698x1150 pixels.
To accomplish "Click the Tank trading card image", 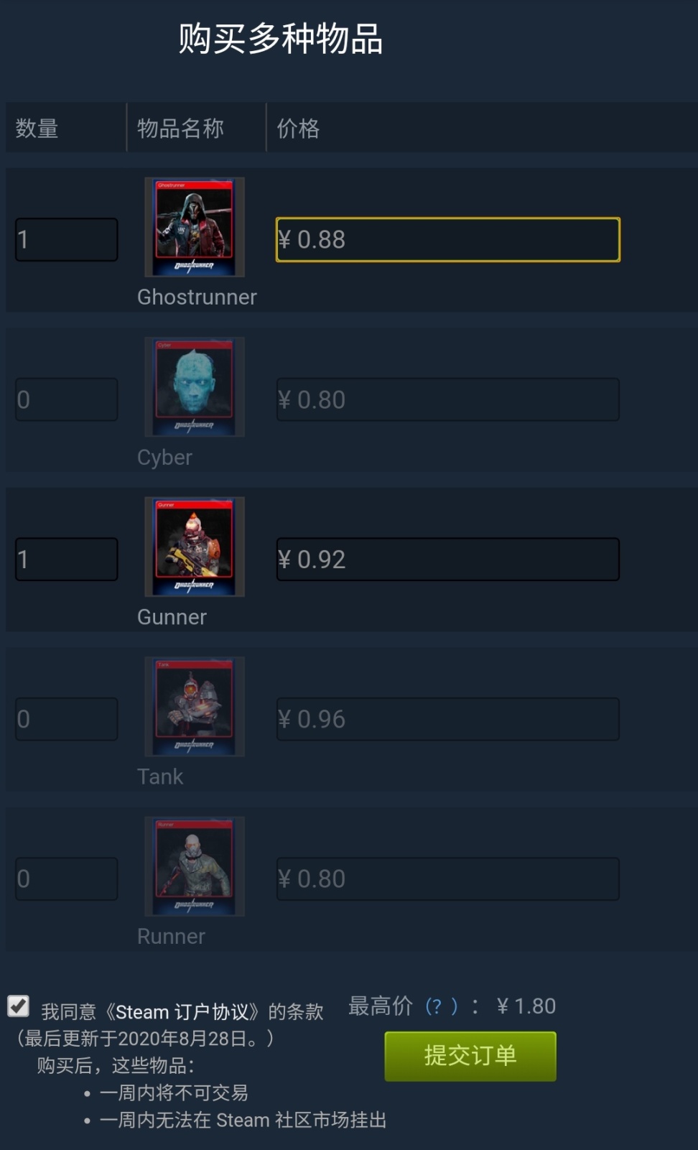I will 195,707.
